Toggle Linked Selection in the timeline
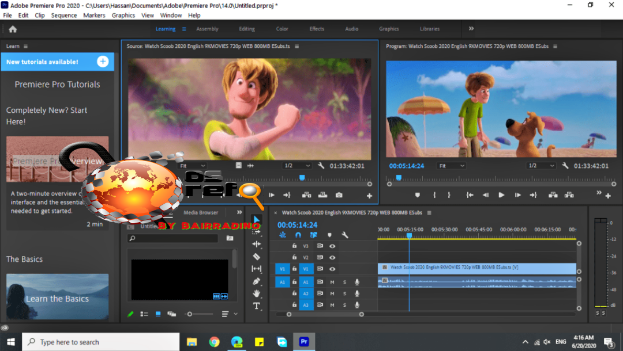623x351 pixels. 313,235
